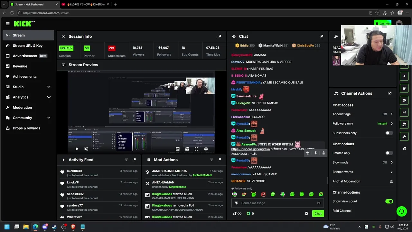Turn off Show view count

(389, 201)
